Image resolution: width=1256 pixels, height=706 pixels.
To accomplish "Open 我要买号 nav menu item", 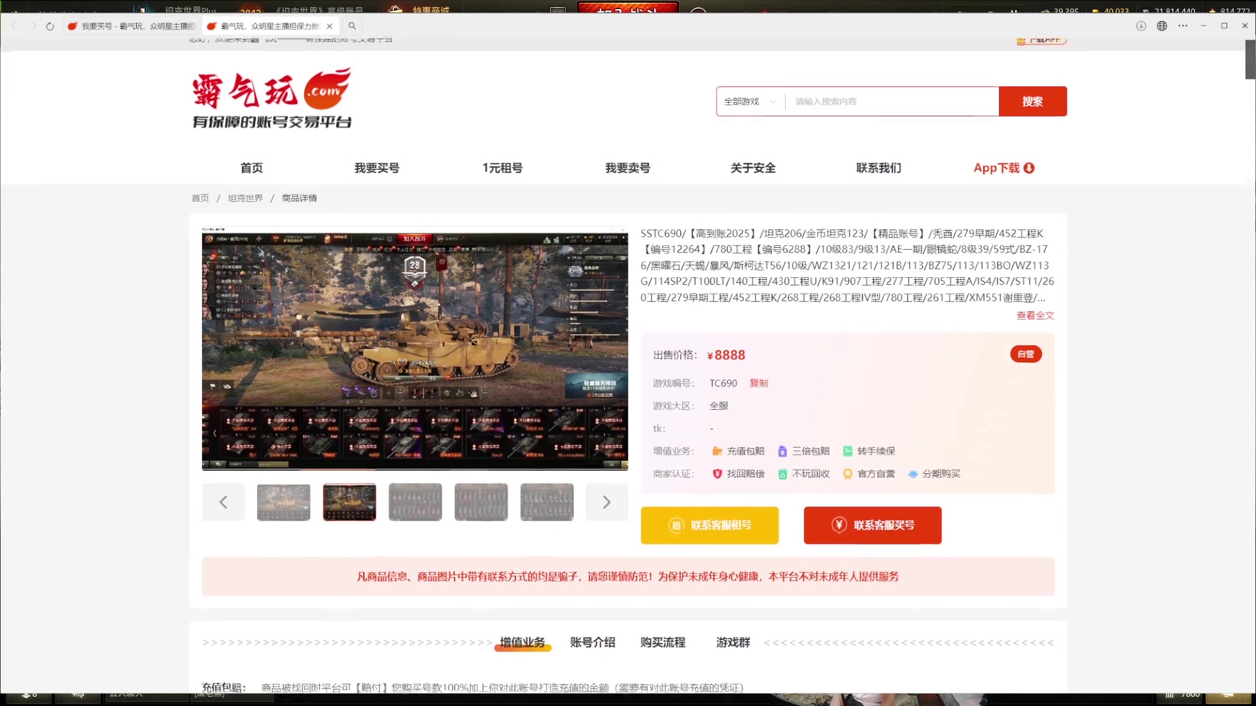I will [377, 168].
